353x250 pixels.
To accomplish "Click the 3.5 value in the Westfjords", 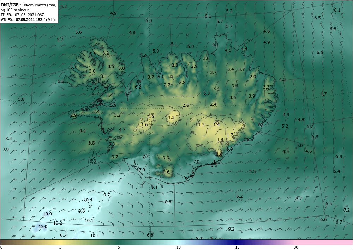I will point(111,67).
